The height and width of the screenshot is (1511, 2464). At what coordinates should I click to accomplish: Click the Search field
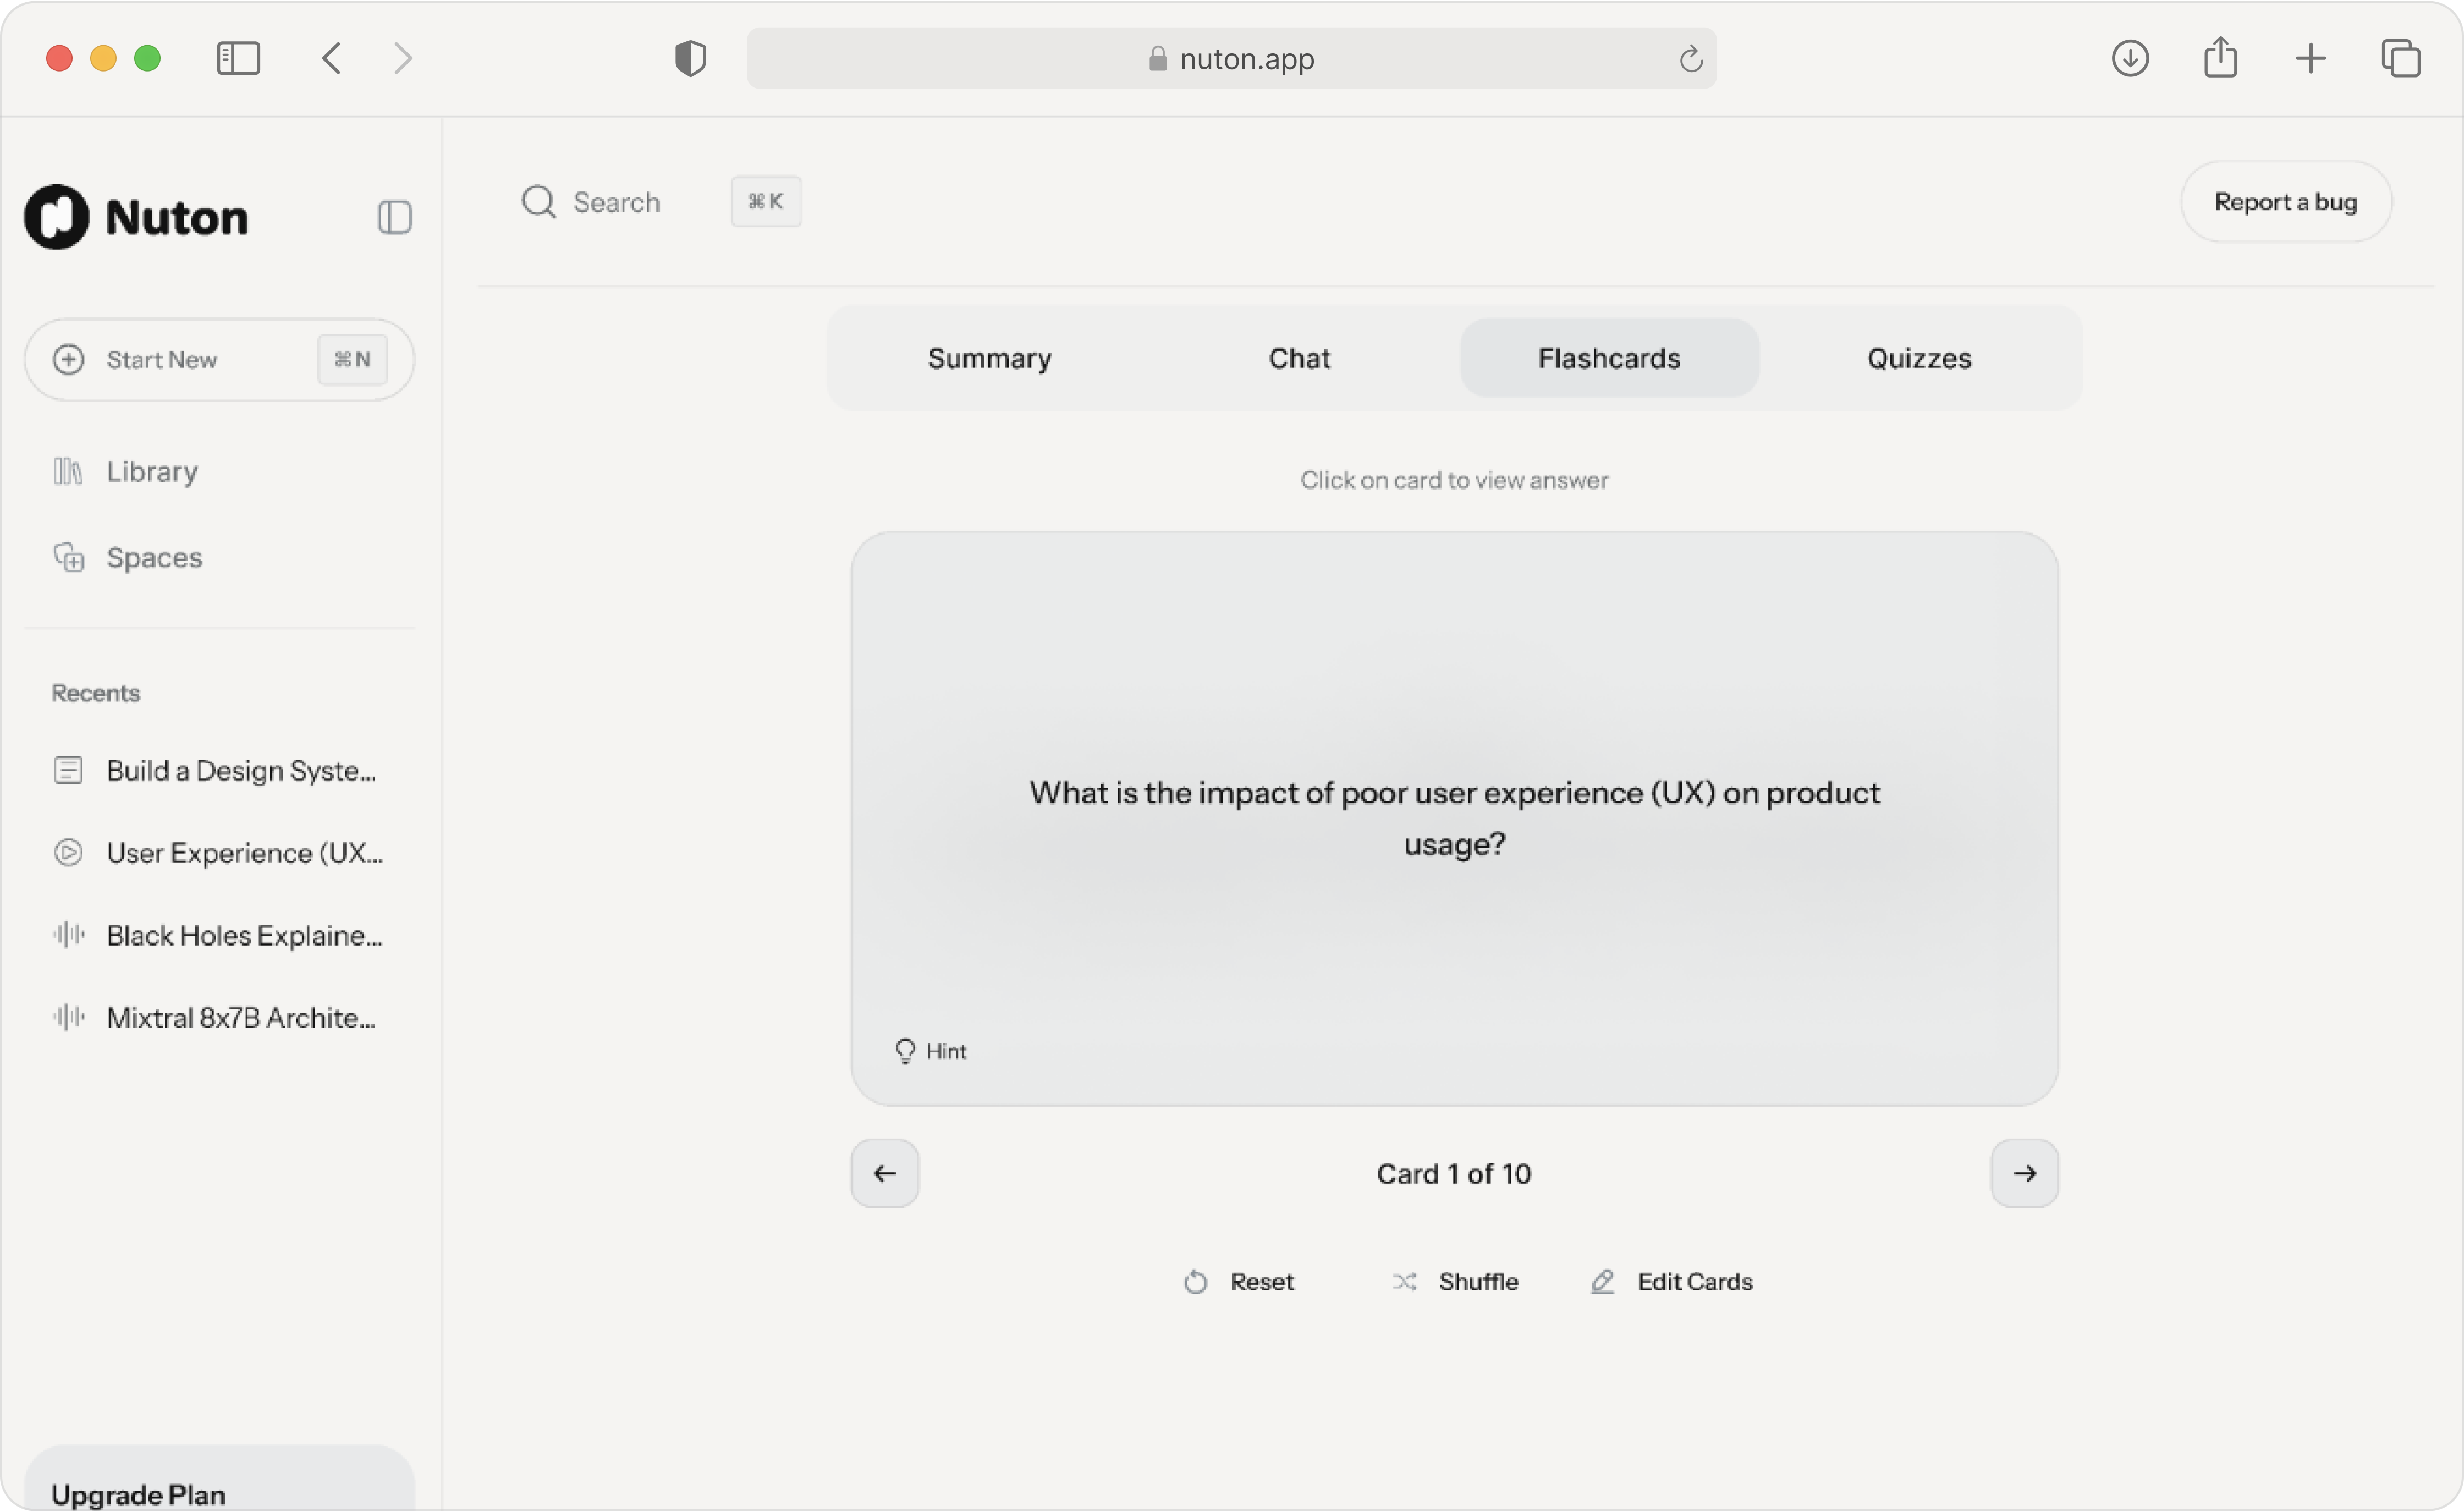pos(616,203)
